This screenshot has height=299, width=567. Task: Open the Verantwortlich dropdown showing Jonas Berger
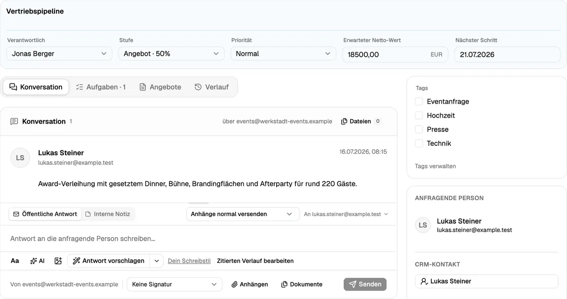59,54
